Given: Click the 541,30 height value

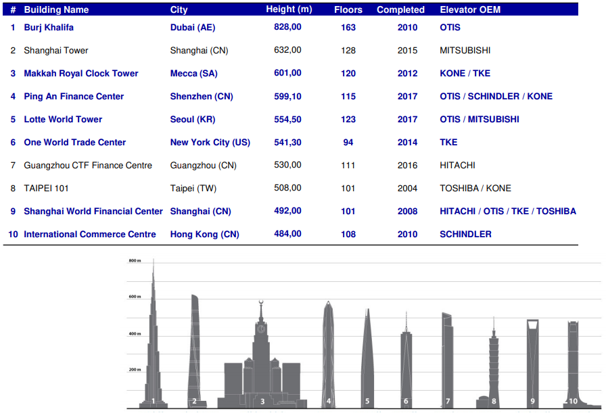Looking at the screenshot, I should [287, 143].
